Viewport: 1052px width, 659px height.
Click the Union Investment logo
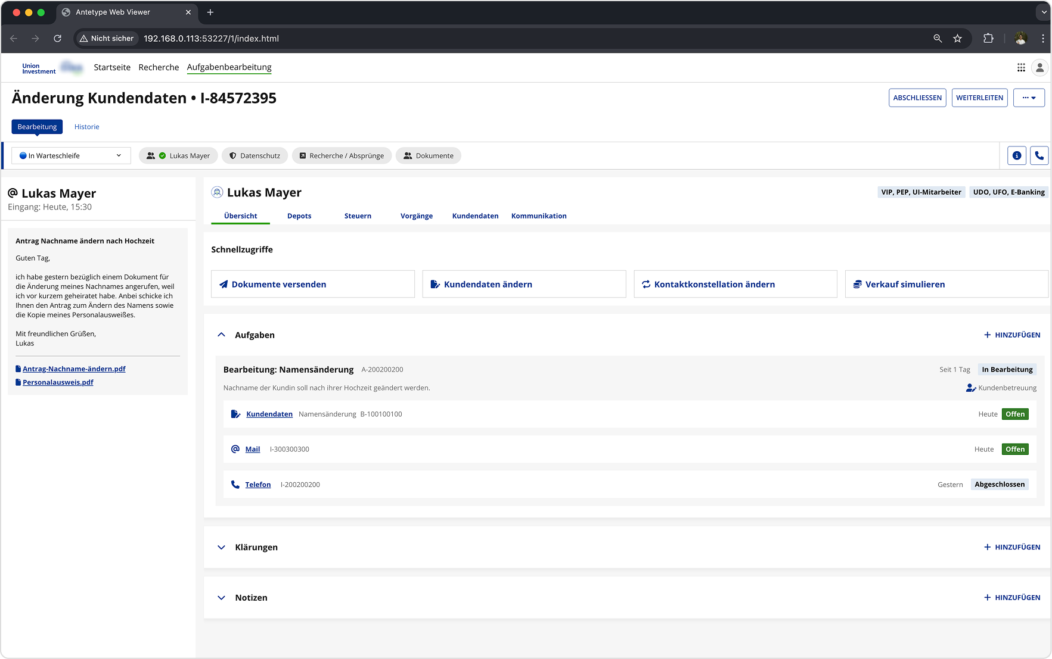click(x=39, y=68)
